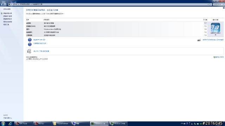Open the 進階工具 sidebar link
Image resolution: width=225 pixels, height=126 pixels.
[6, 24]
